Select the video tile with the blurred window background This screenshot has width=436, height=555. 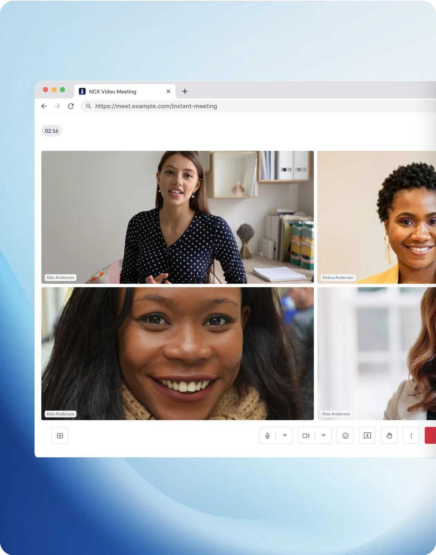point(377,354)
